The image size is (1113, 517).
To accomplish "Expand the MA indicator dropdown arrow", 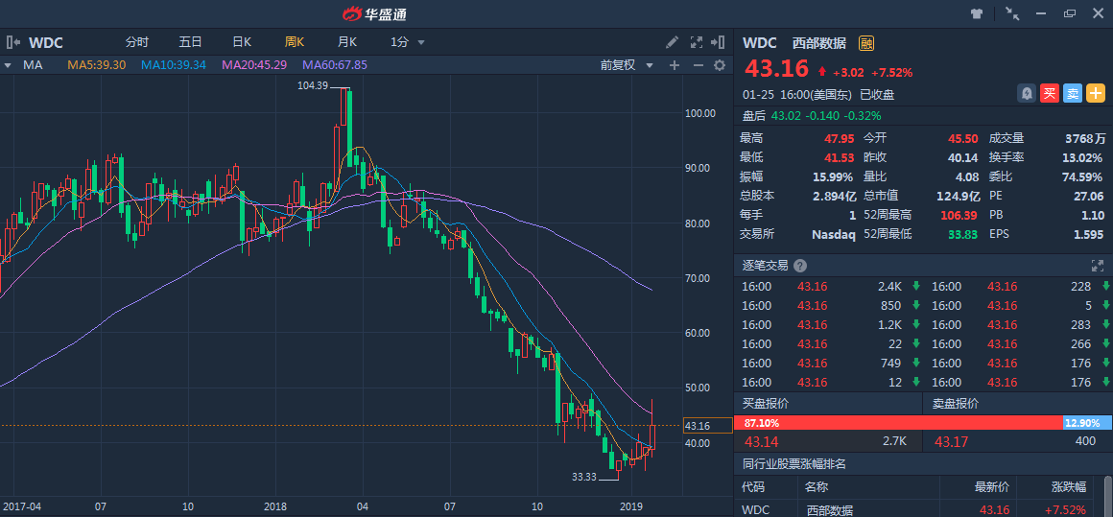I will (8, 65).
